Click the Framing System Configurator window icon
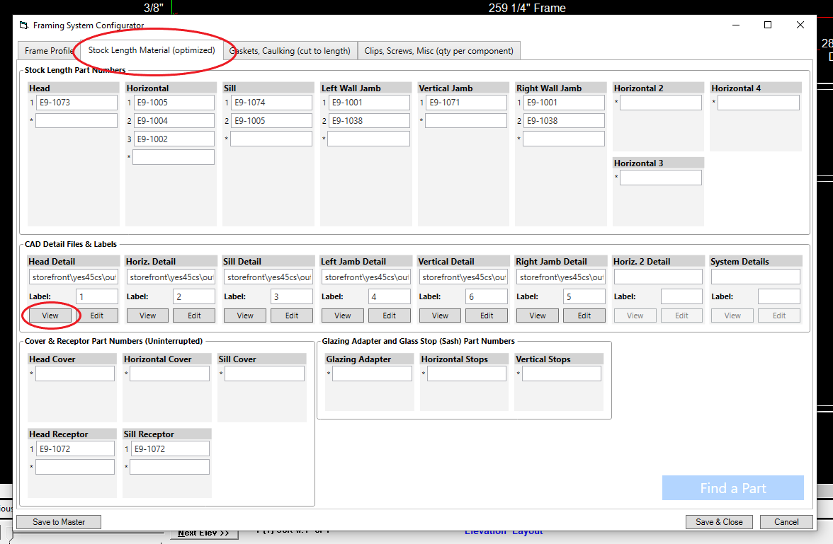This screenshot has height=544, width=833. click(x=23, y=25)
